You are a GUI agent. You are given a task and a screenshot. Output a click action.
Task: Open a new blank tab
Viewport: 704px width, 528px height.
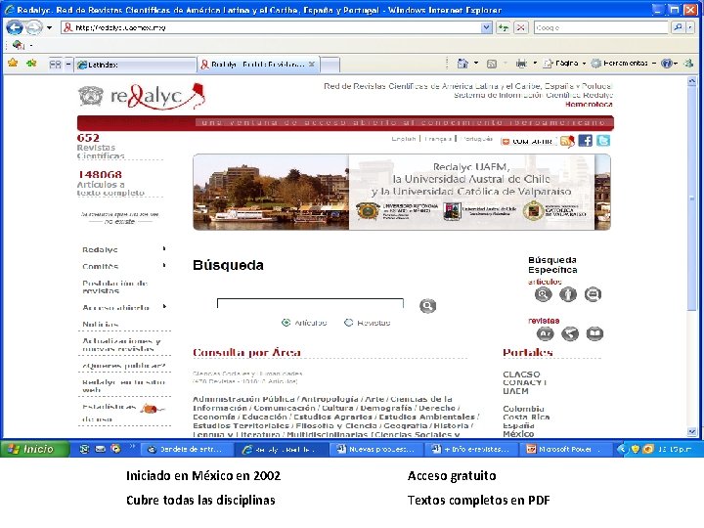coord(330,66)
